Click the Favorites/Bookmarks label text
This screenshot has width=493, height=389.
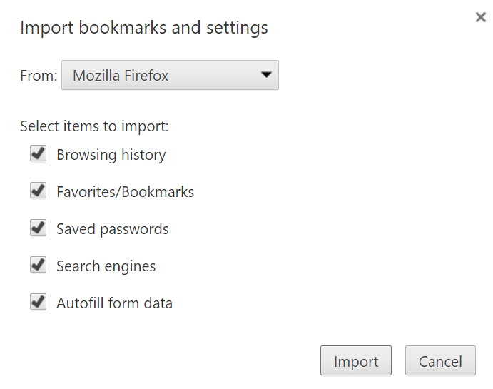click(126, 192)
